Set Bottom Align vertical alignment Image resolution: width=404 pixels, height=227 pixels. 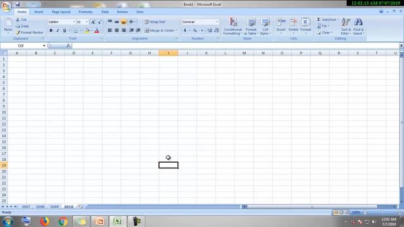point(124,22)
